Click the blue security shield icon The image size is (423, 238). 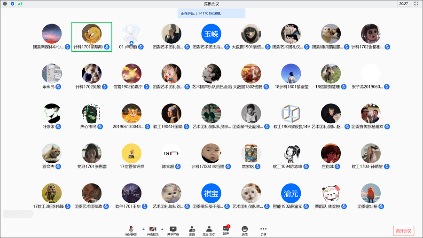(12, 3)
